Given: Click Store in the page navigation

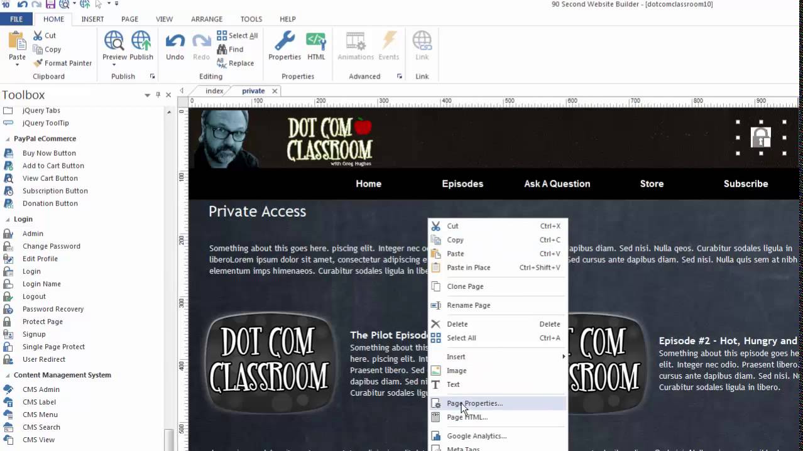Looking at the screenshot, I should [x=652, y=184].
